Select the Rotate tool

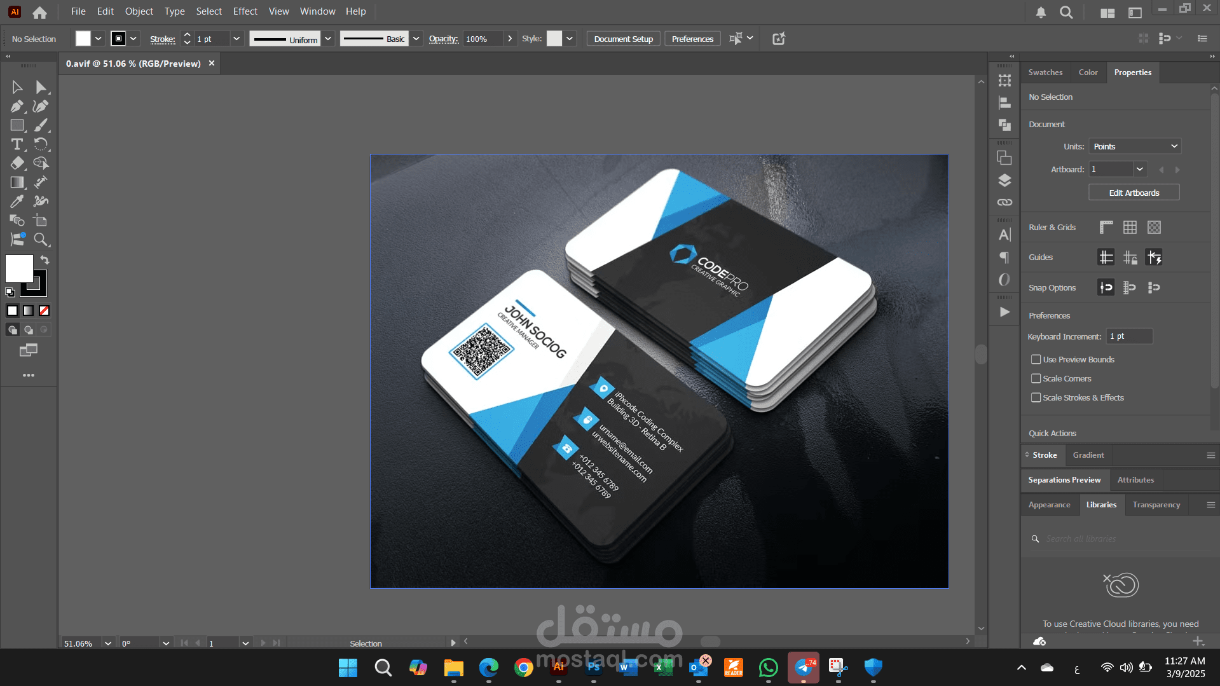coord(41,144)
